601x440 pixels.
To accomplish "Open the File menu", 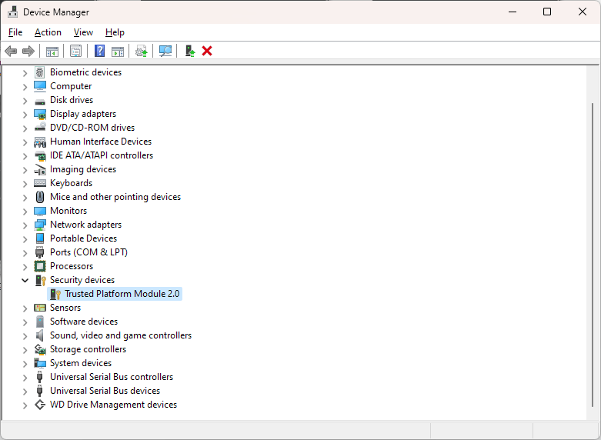I will tap(15, 32).
